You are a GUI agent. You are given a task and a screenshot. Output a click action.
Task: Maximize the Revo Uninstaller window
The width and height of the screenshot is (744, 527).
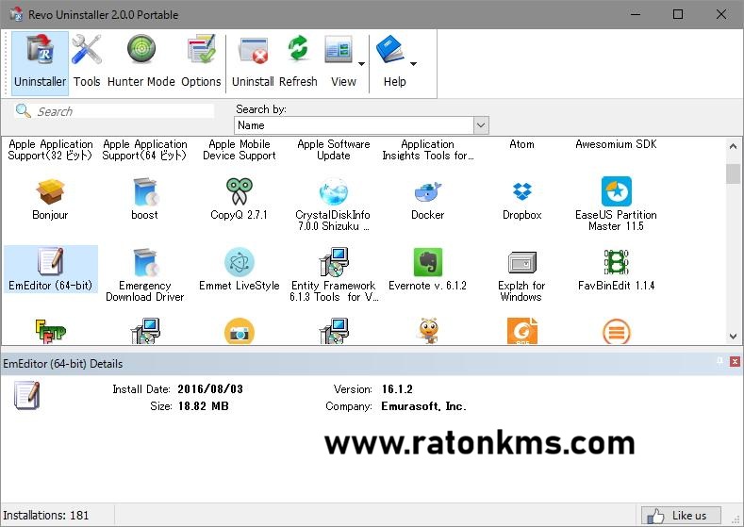(678, 14)
